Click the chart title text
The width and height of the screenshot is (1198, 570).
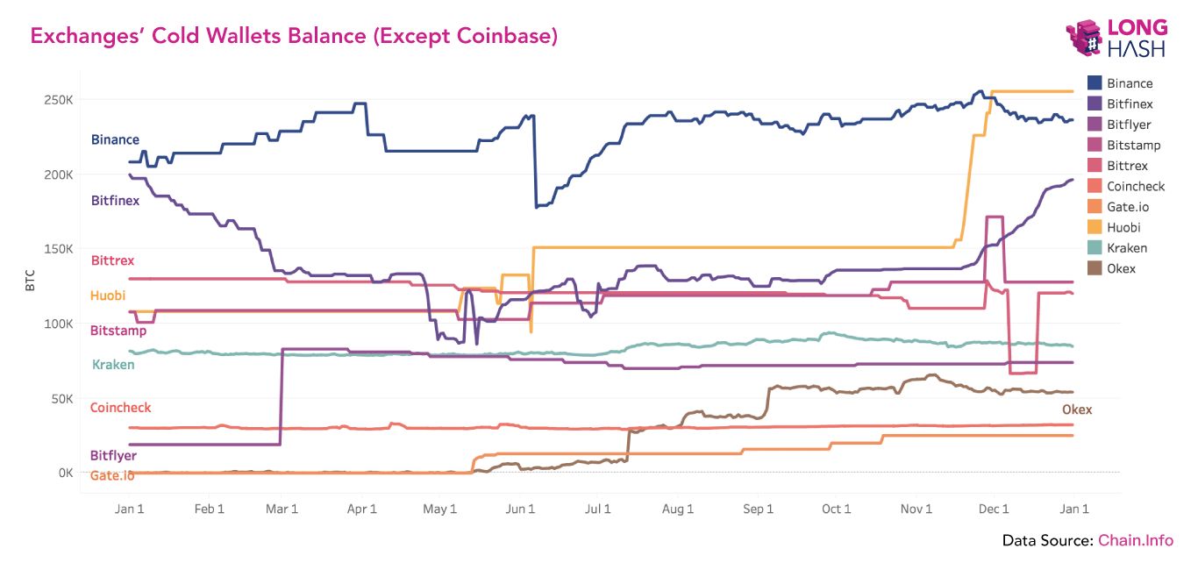click(295, 36)
